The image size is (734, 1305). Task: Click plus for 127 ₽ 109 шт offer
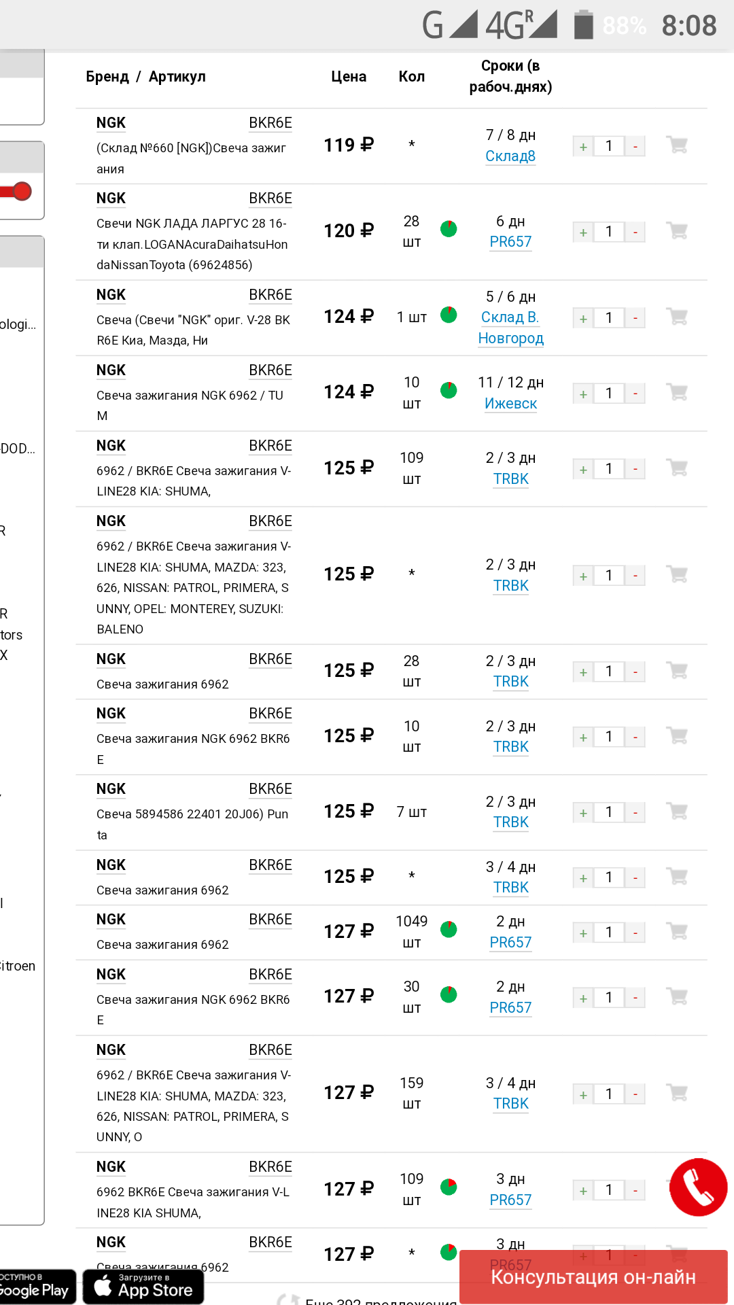coord(583,1190)
